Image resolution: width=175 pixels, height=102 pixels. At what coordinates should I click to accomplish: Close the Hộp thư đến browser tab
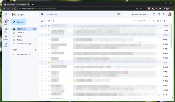coord(28,4)
